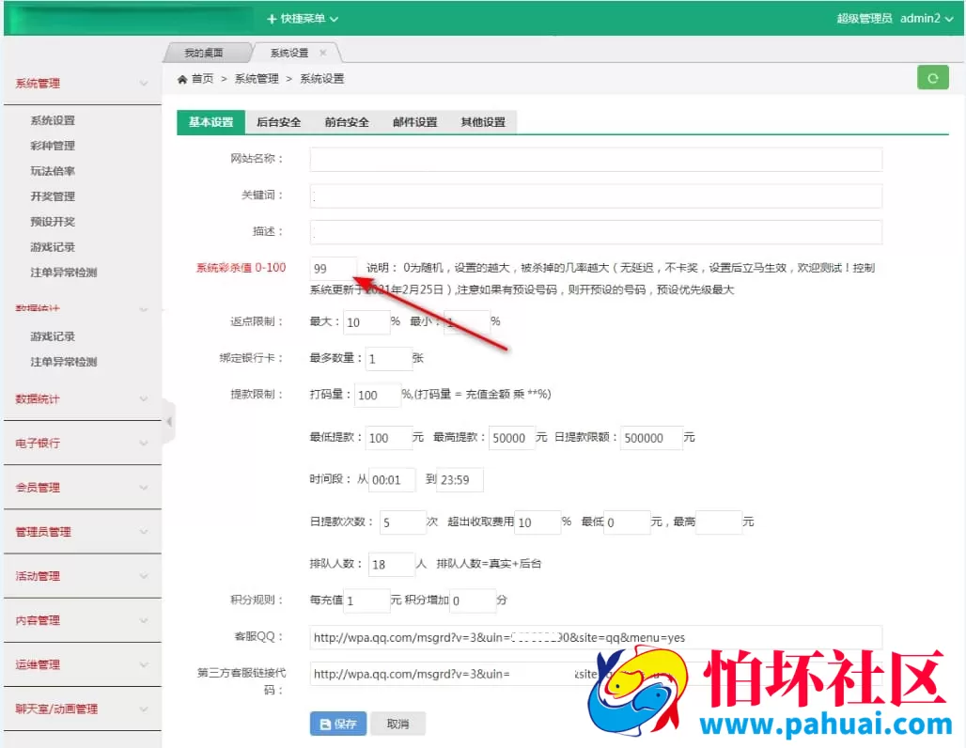Click the green refresh icon
This screenshot has width=966, height=748.
click(x=932, y=79)
